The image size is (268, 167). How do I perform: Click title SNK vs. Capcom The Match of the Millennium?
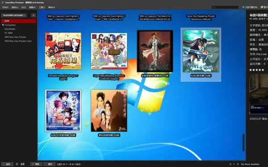point(155,18)
